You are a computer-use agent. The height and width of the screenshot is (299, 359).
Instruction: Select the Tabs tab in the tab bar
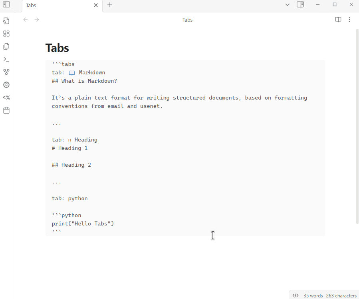point(62,6)
